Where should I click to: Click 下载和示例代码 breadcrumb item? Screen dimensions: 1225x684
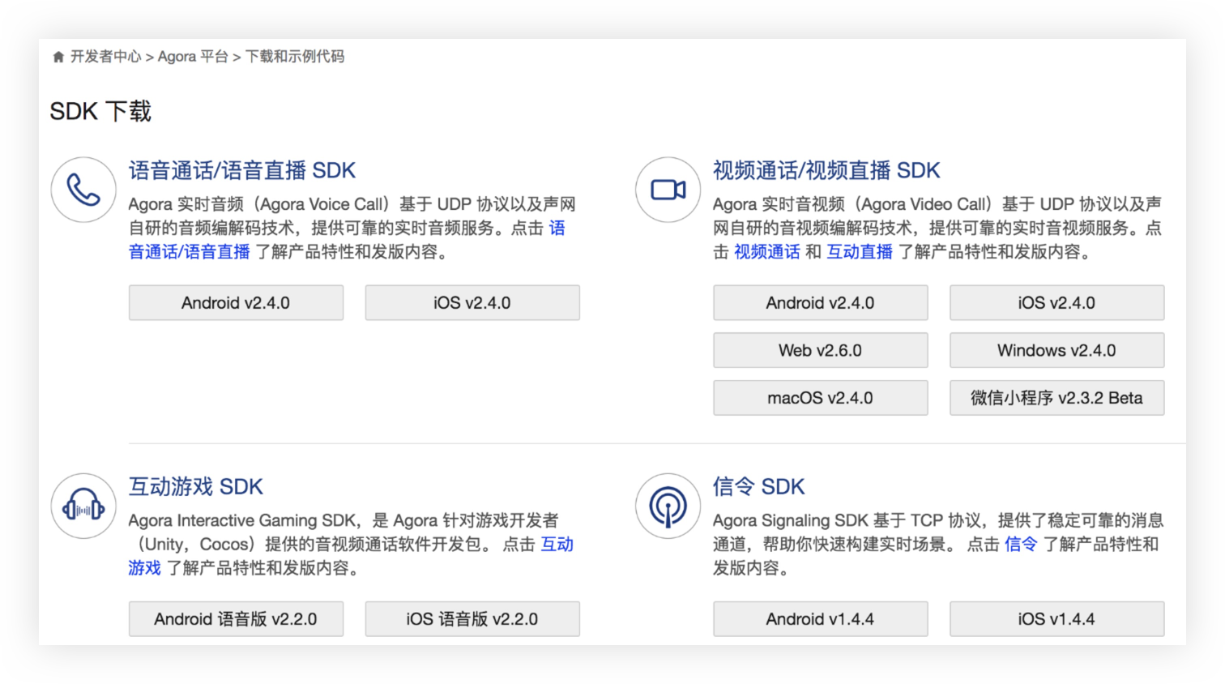295,57
